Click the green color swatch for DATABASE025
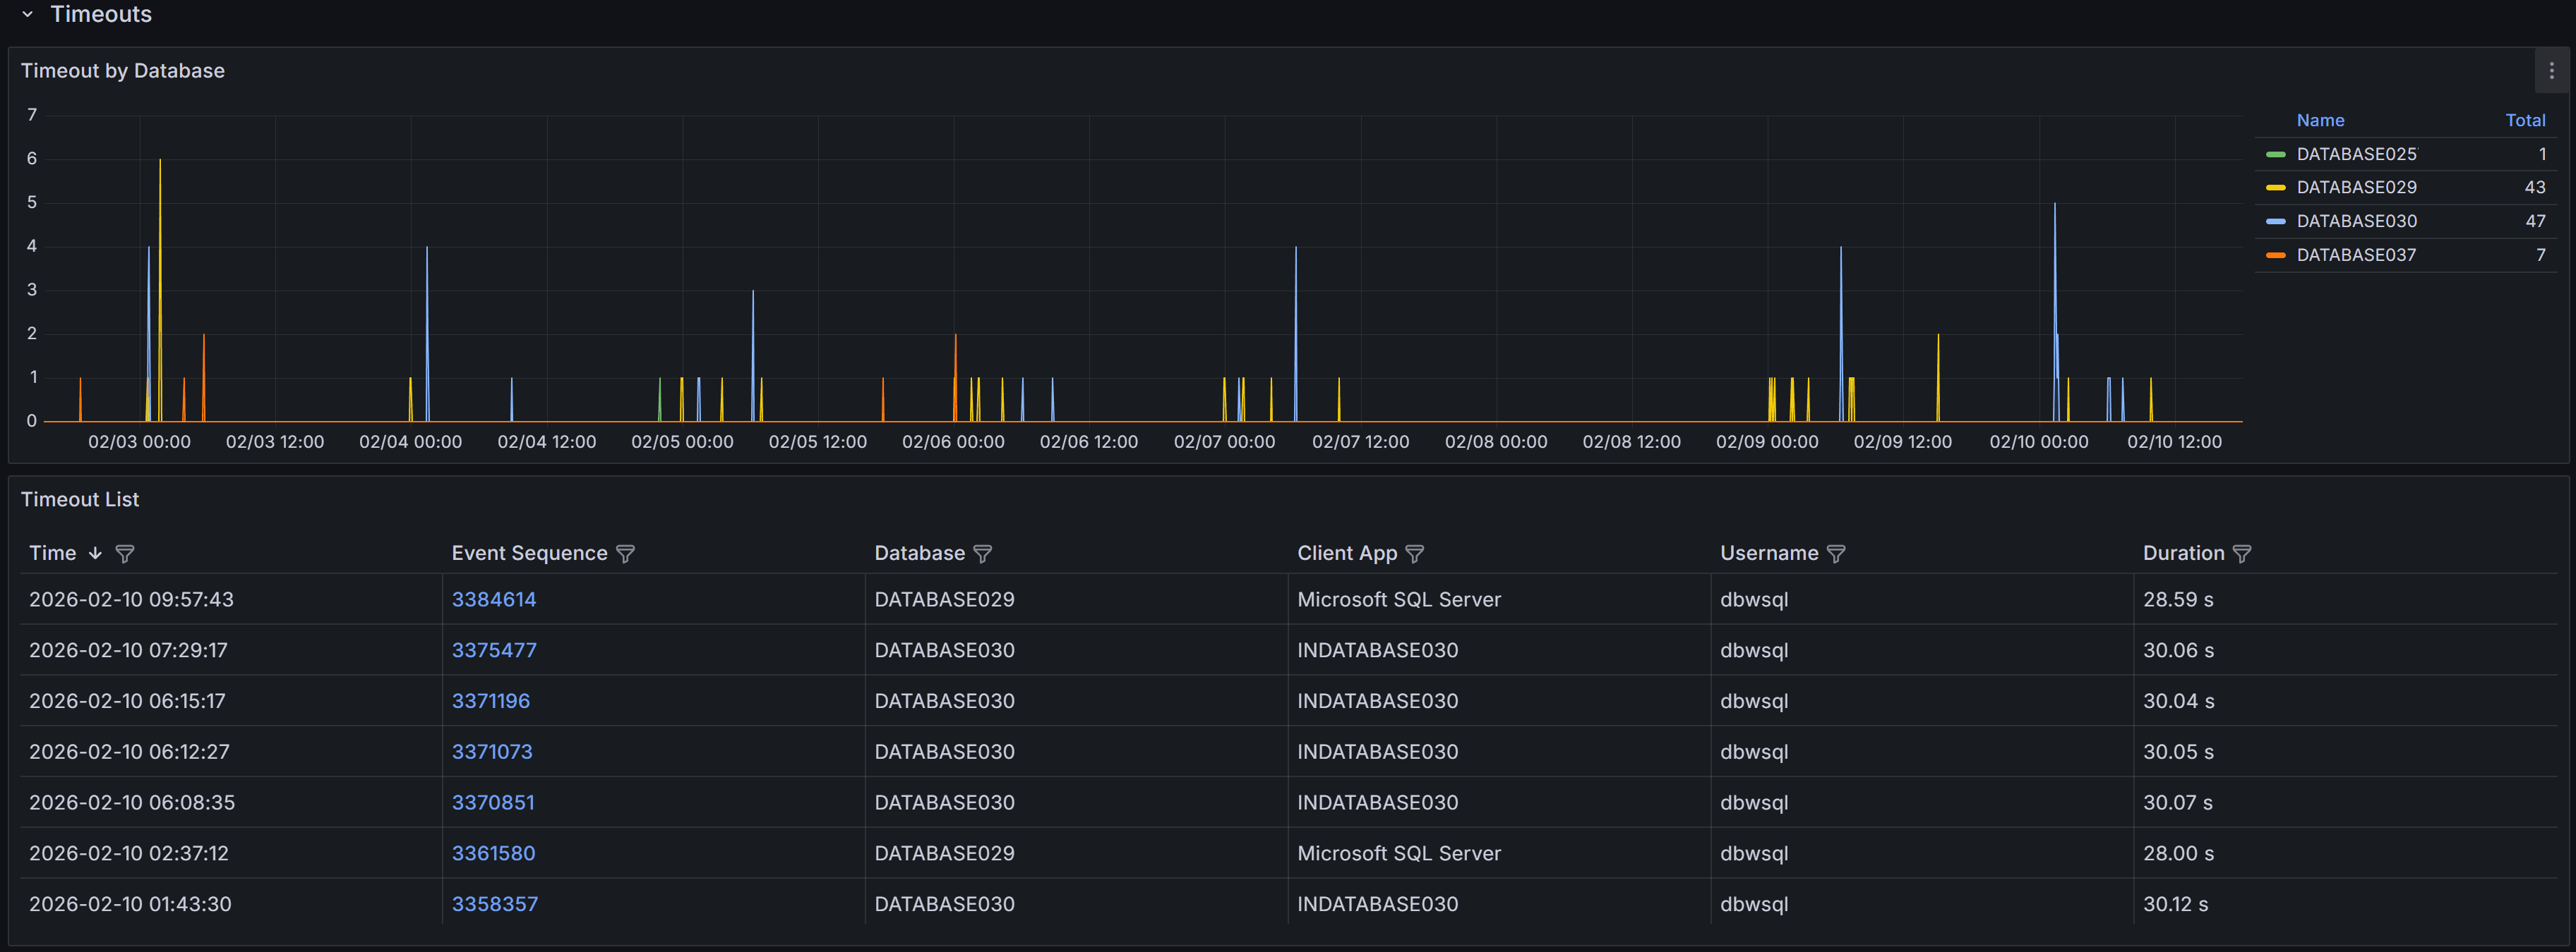 (x=2276, y=154)
